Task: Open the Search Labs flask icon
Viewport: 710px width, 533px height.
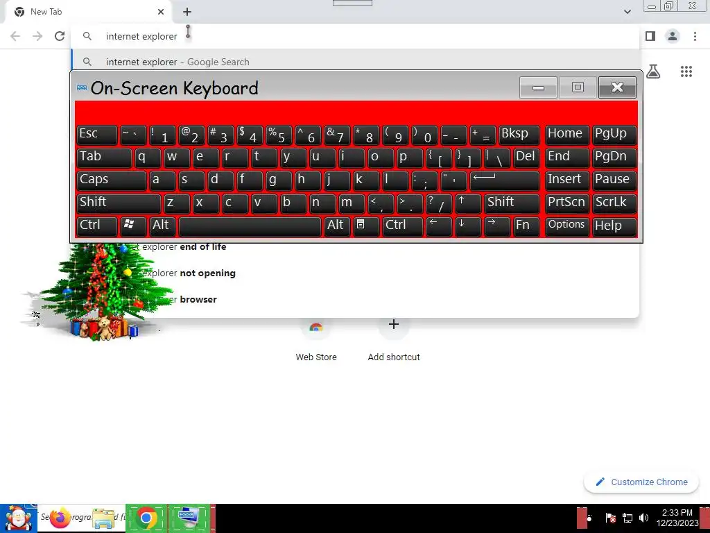Action: (x=653, y=71)
